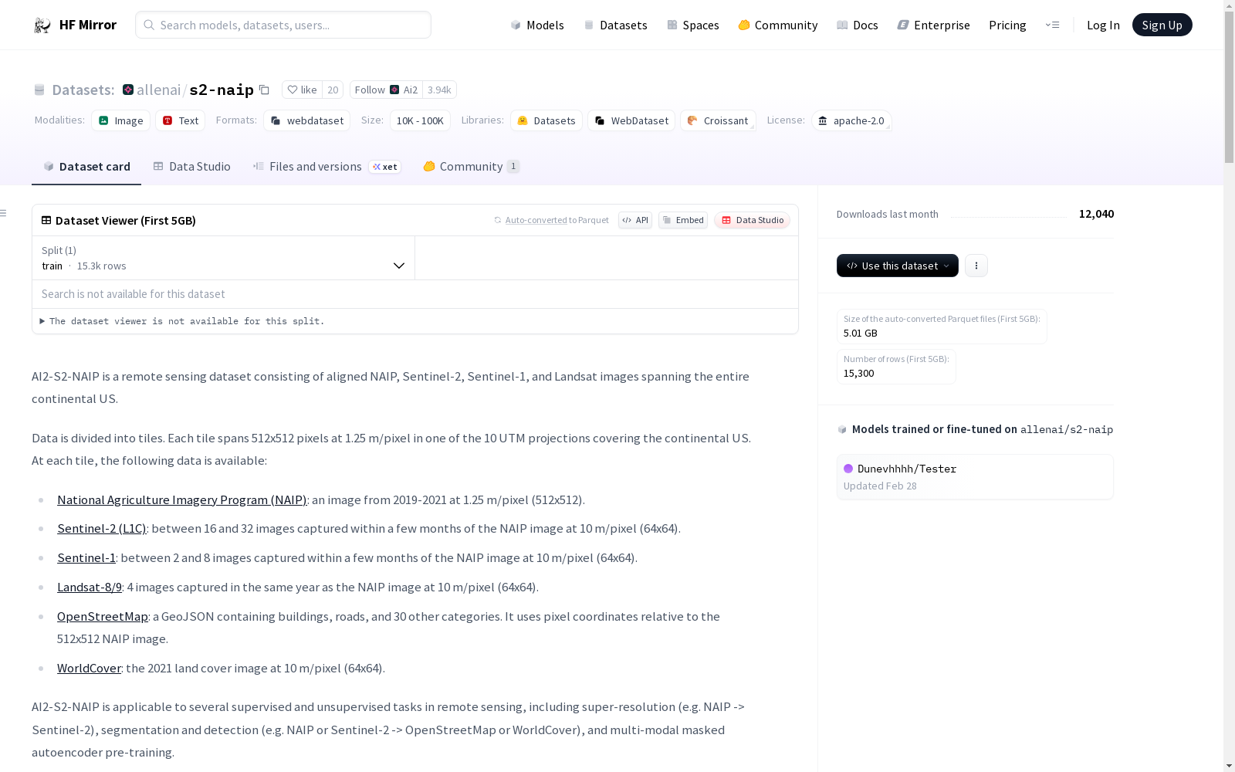Viewport: 1235px width, 772px height.
Task: Open the OpenStreetMap link
Action: click(x=102, y=616)
